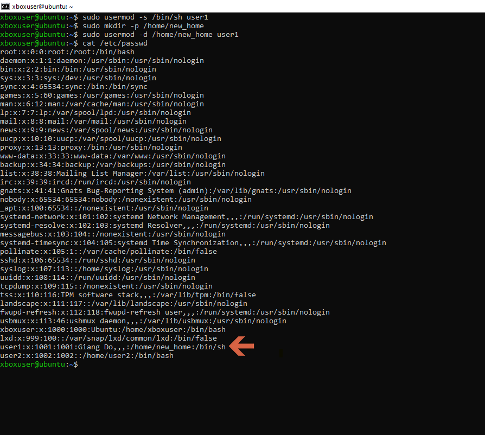This screenshot has width=485, height=435.
Task: Click the root:x:0:0 line
Action: pyautogui.click(x=67, y=52)
